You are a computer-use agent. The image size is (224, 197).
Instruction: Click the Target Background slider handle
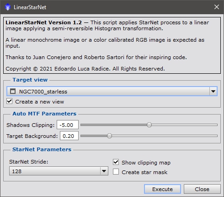click(x=109, y=136)
